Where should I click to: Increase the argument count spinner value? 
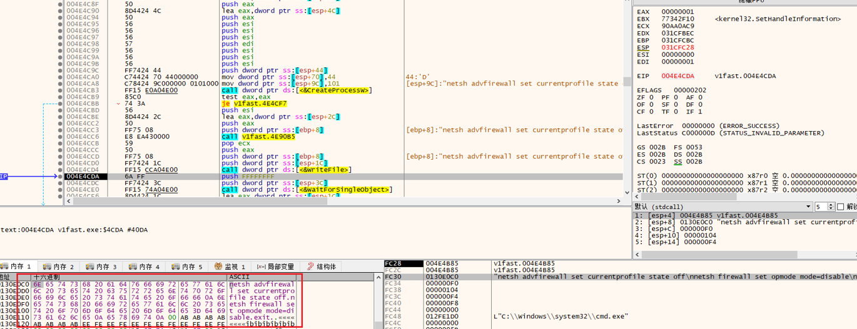pos(831,205)
